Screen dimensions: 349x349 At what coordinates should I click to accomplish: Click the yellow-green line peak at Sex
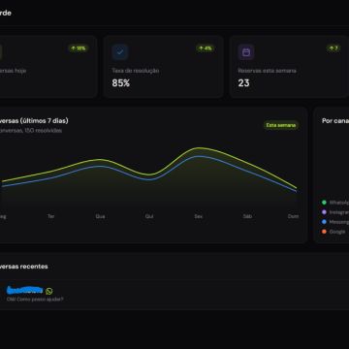point(199,148)
